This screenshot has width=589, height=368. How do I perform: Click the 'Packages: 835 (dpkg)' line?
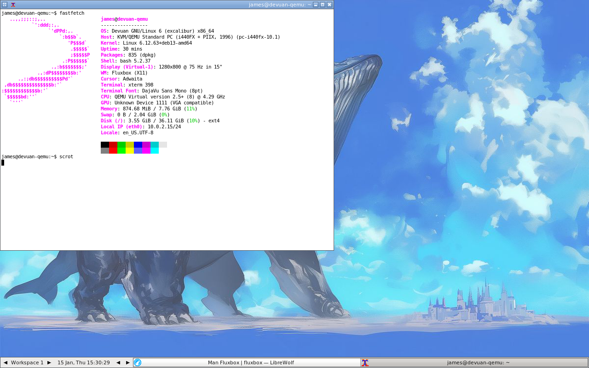click(x=128, y=55)
